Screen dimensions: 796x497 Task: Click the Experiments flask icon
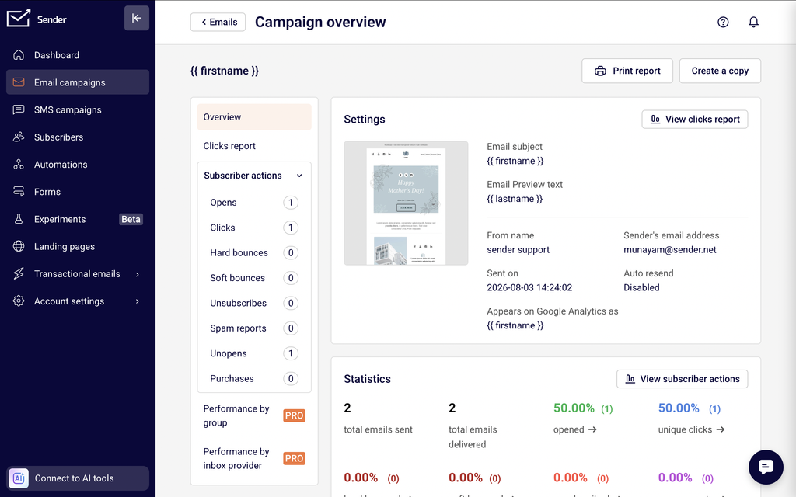pyautogui.click(x=19, y=219)
